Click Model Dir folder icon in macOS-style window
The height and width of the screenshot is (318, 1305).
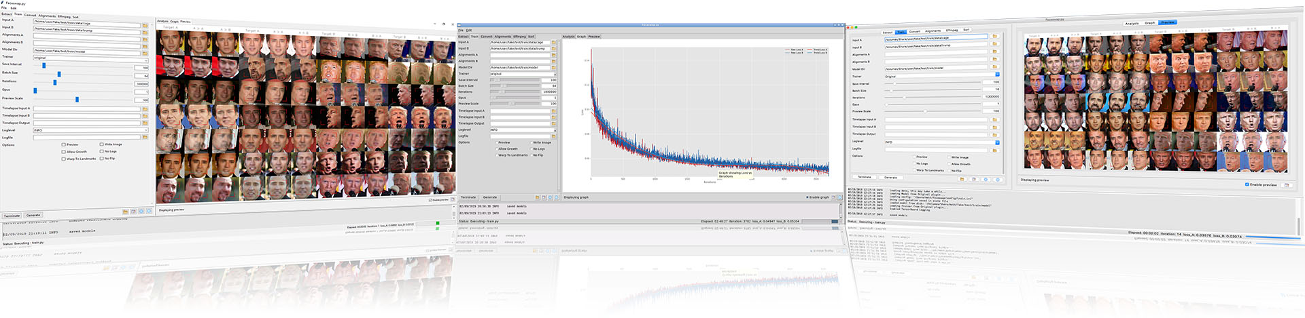[994, 67]
